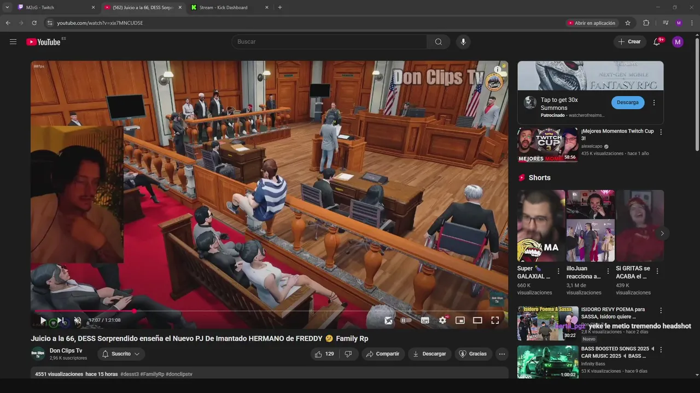
Task: Close the YouTube Juicio a la 66 tab
Action: [180, 8]
